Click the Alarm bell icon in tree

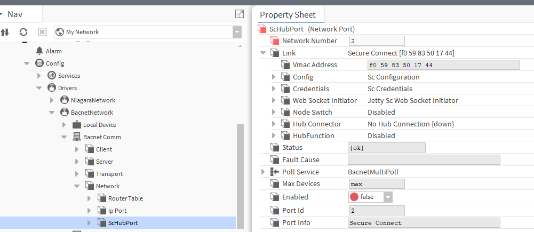click(39, 51)
